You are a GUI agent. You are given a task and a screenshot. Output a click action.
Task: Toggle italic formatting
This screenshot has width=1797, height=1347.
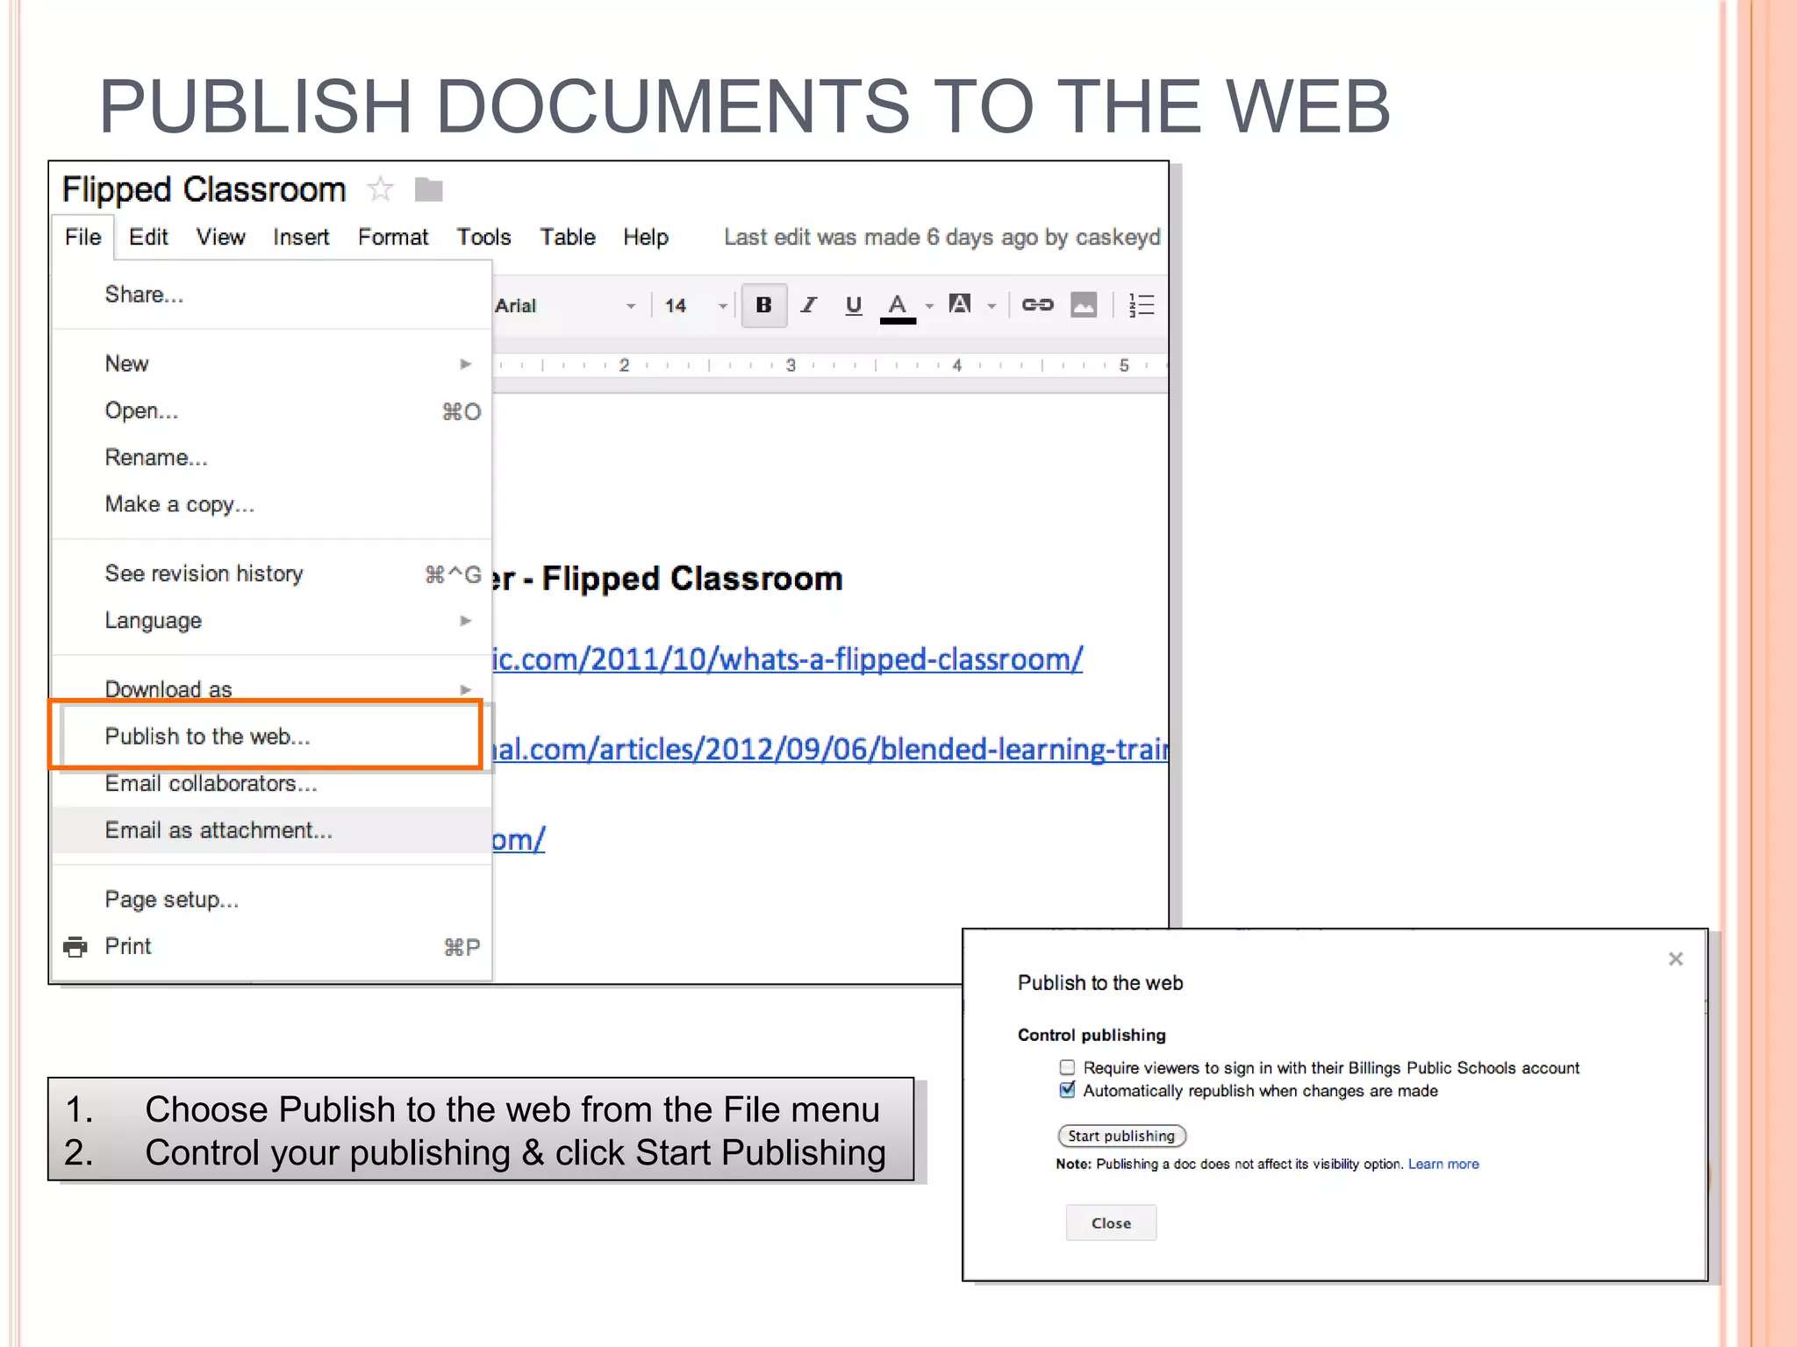pyautogui.click(x=808, y=305)
